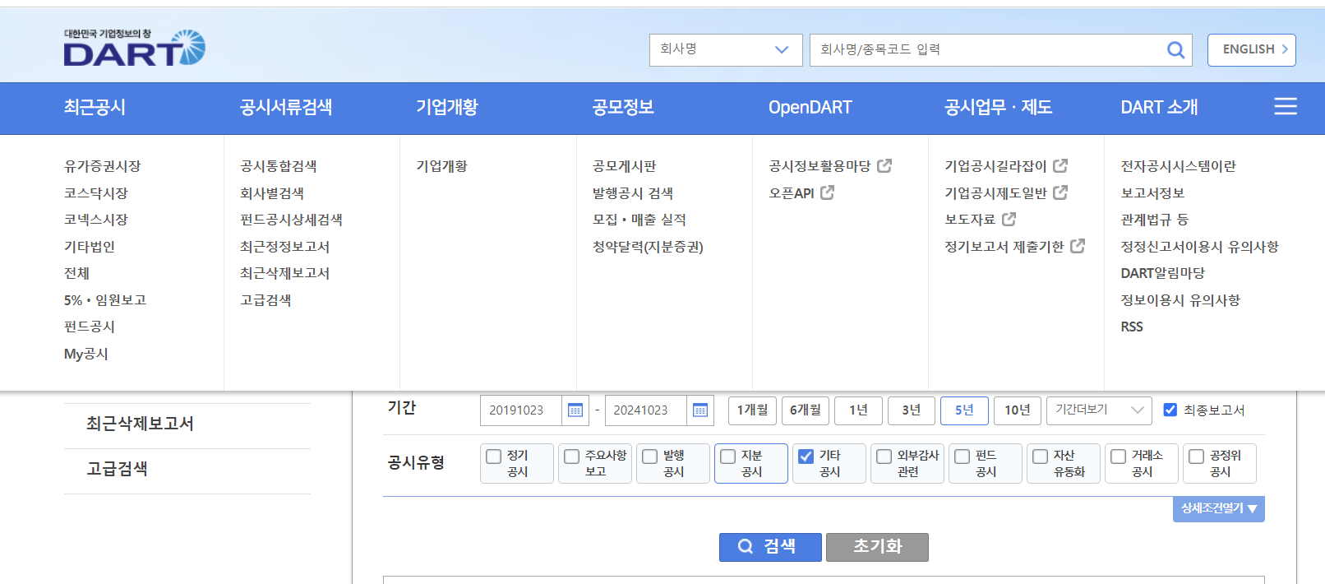The height and width of the screenshot is (584, 1325).
Task: Click external link icon beside 기업공시길라잡이
Action: click(x=1060, y=165)
